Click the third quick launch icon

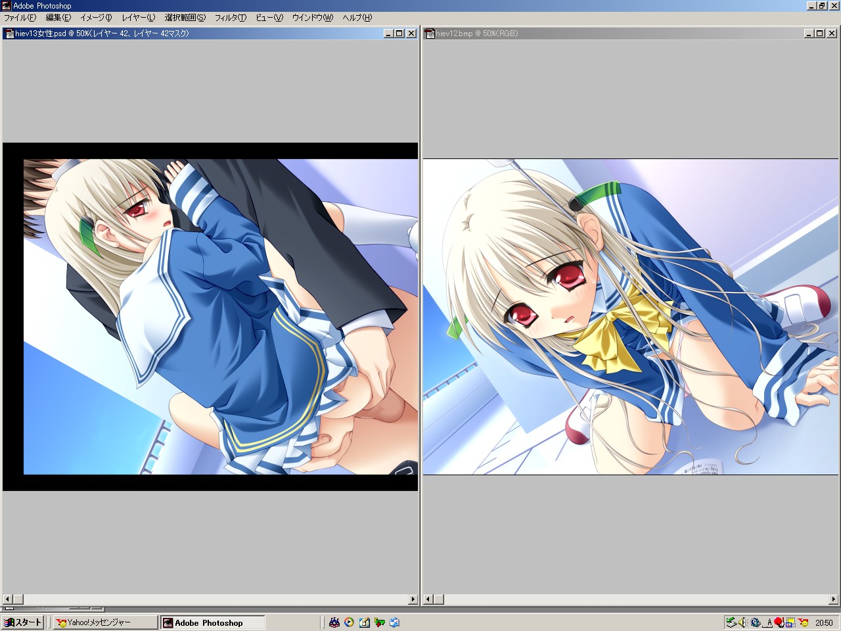click(x=364, y=622)
